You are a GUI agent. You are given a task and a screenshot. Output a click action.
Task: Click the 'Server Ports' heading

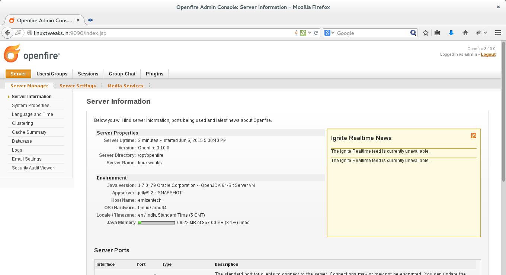tap(112, 250)
